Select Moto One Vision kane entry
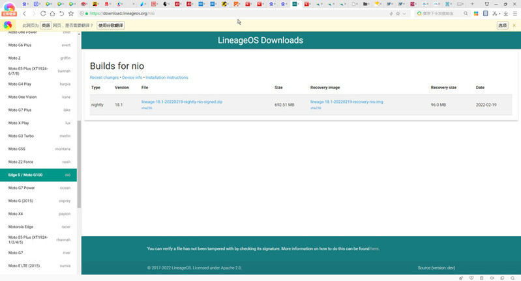The image size is (521, 281). [38, 97]
